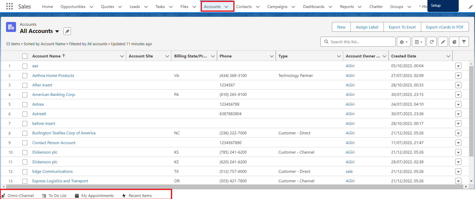The height and width of the screenshot is (199, 475).
Task: Open row actions for American Banking Corp.
Action: pyautogui.click(x=458, y=95)
